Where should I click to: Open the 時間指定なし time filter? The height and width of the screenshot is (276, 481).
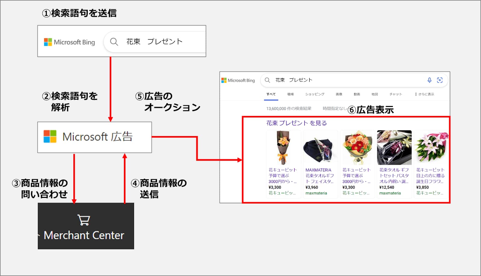(x=334, y=108)
